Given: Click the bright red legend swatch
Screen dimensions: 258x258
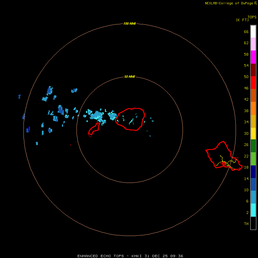Looking at the screenshot, I should 253,83.
